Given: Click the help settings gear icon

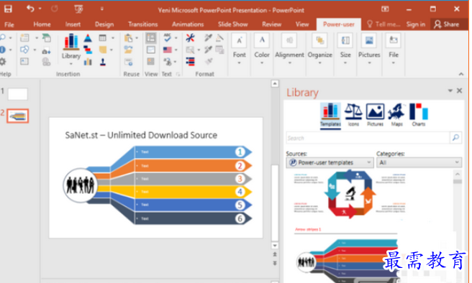Looking at the screenshot, I should [3, 62].
